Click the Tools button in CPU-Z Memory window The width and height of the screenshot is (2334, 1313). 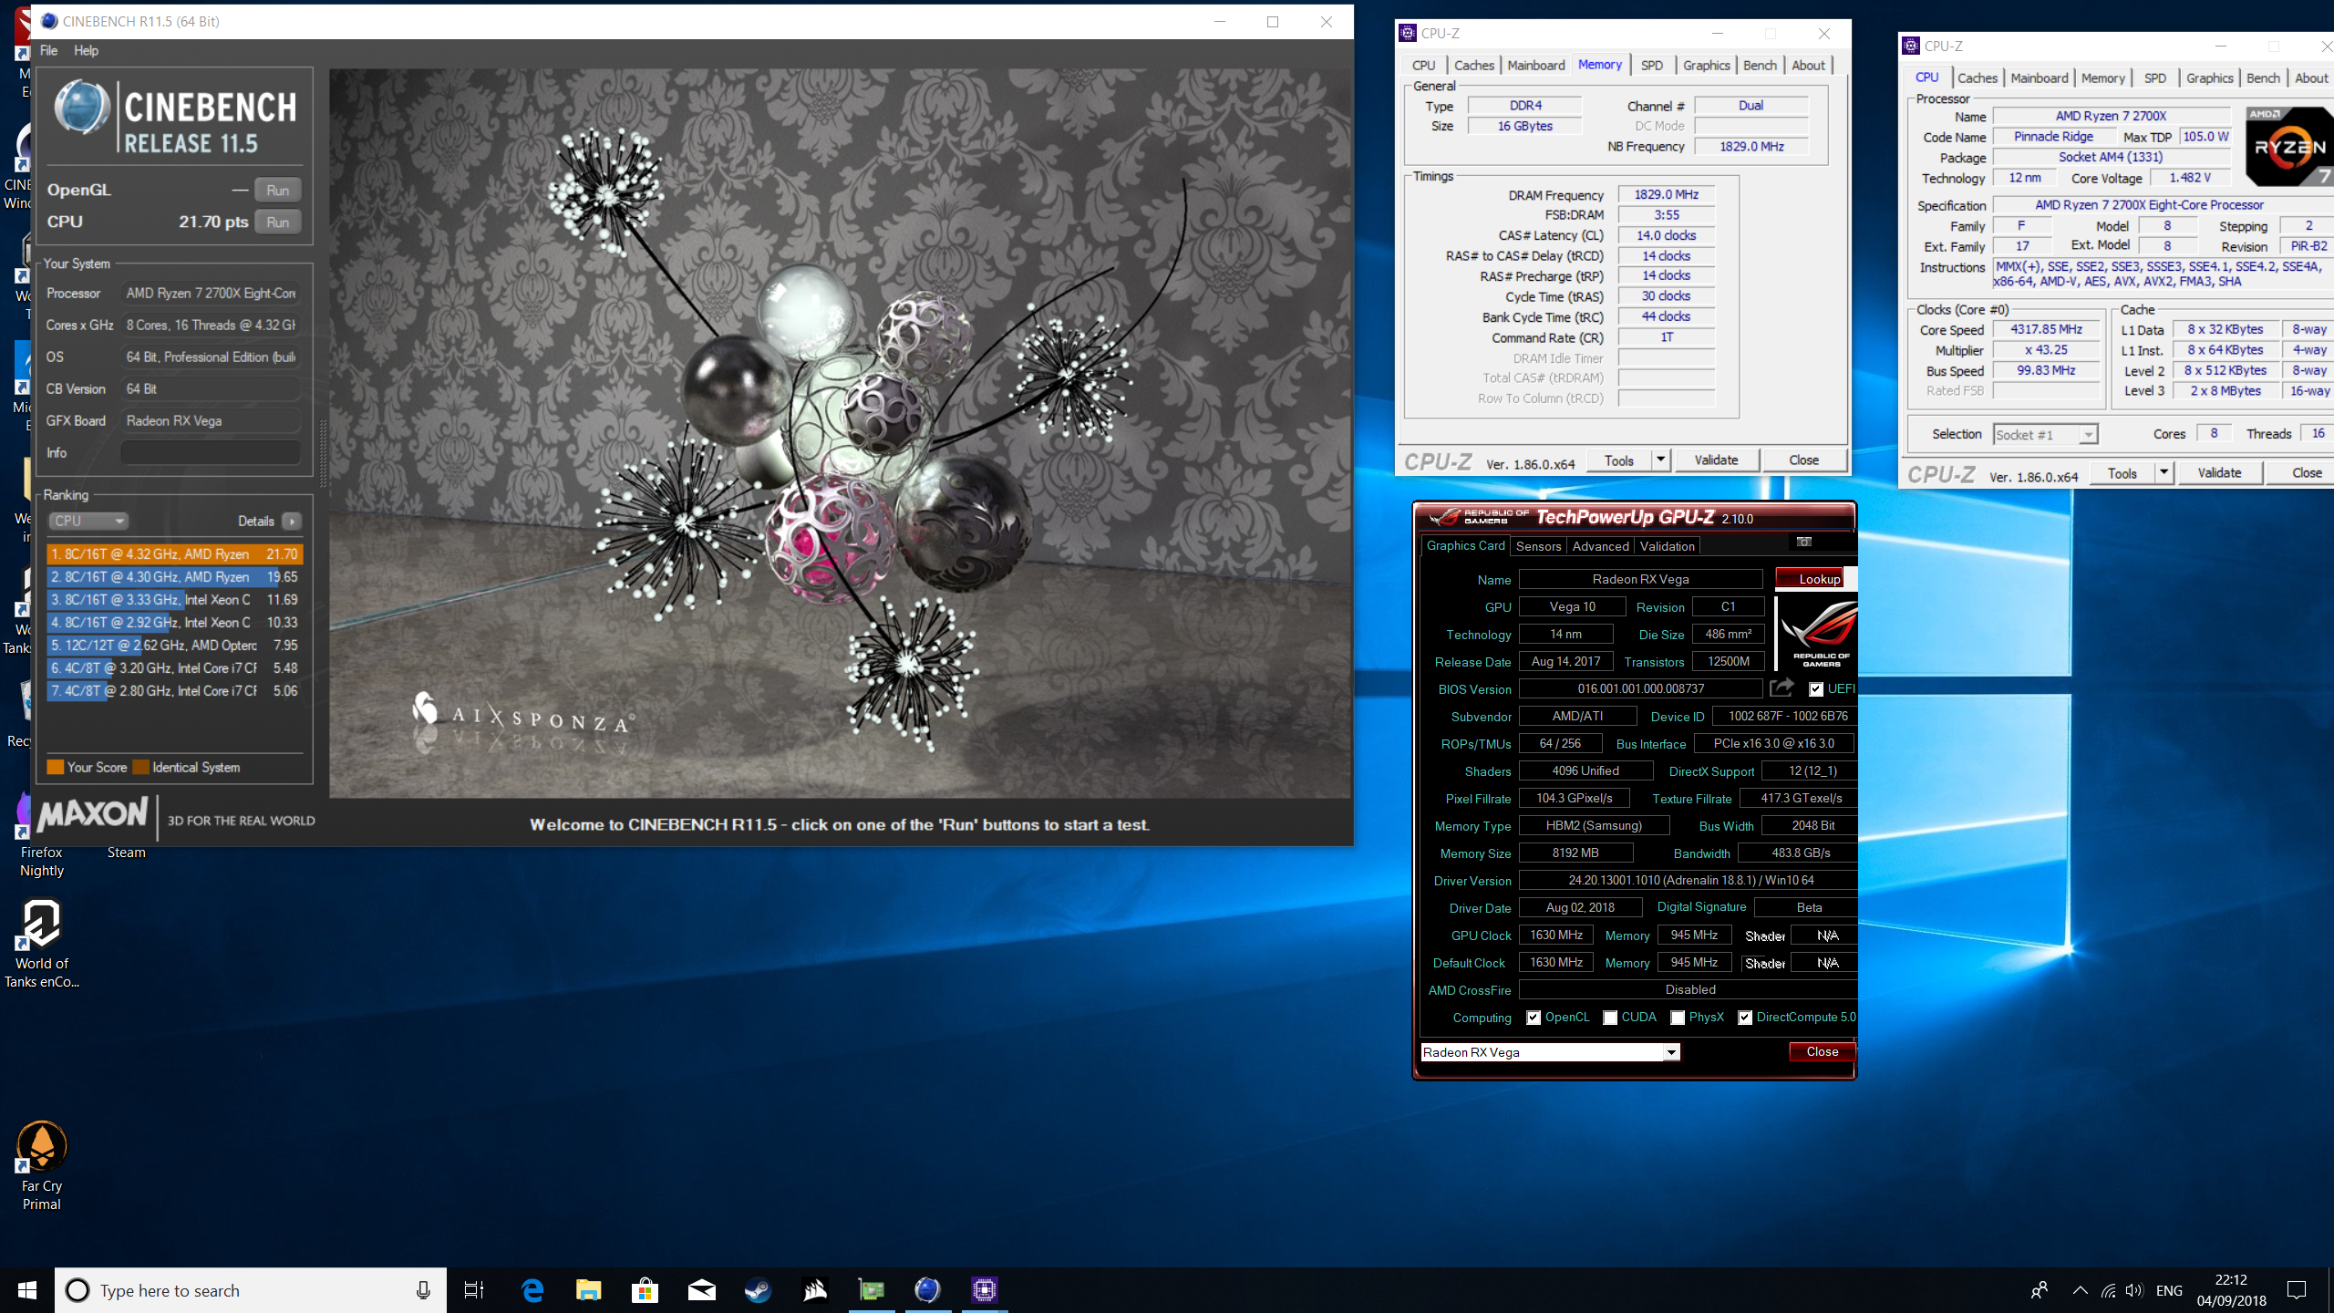pyautogui.click(x=1619, y=460)
